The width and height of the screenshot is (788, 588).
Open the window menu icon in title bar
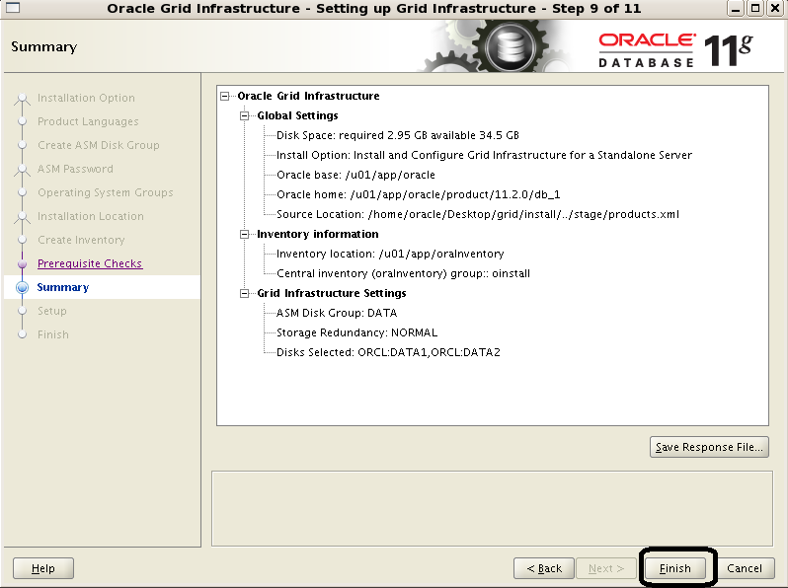[x=12, y=9]
